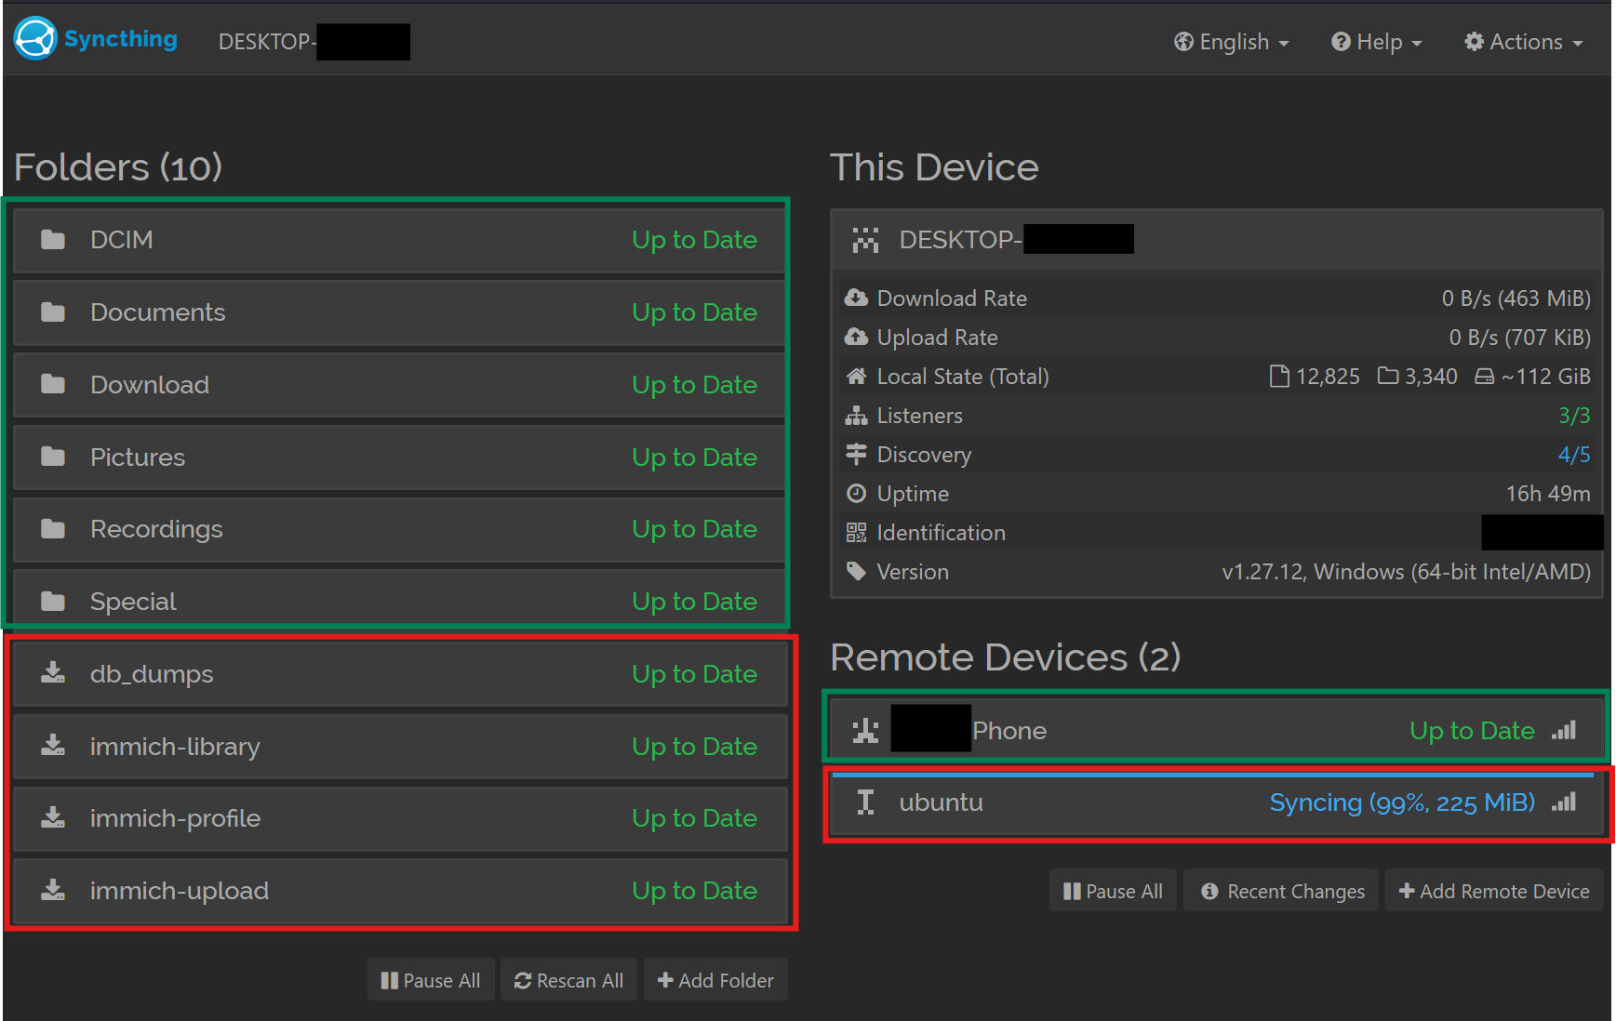The image size is (1616, 1021).
Task: Click the Uptime clock icon
Action: coord(856,493)
